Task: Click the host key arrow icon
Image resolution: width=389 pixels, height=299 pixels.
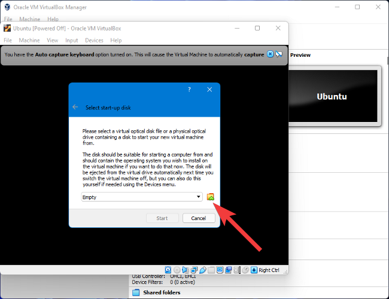Action: 254,270
